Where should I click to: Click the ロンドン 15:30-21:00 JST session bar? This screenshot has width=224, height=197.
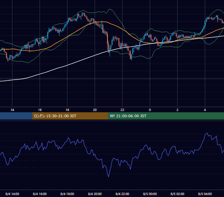[x=70, y=116]
